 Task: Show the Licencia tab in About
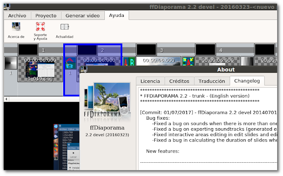click(150, 81)
